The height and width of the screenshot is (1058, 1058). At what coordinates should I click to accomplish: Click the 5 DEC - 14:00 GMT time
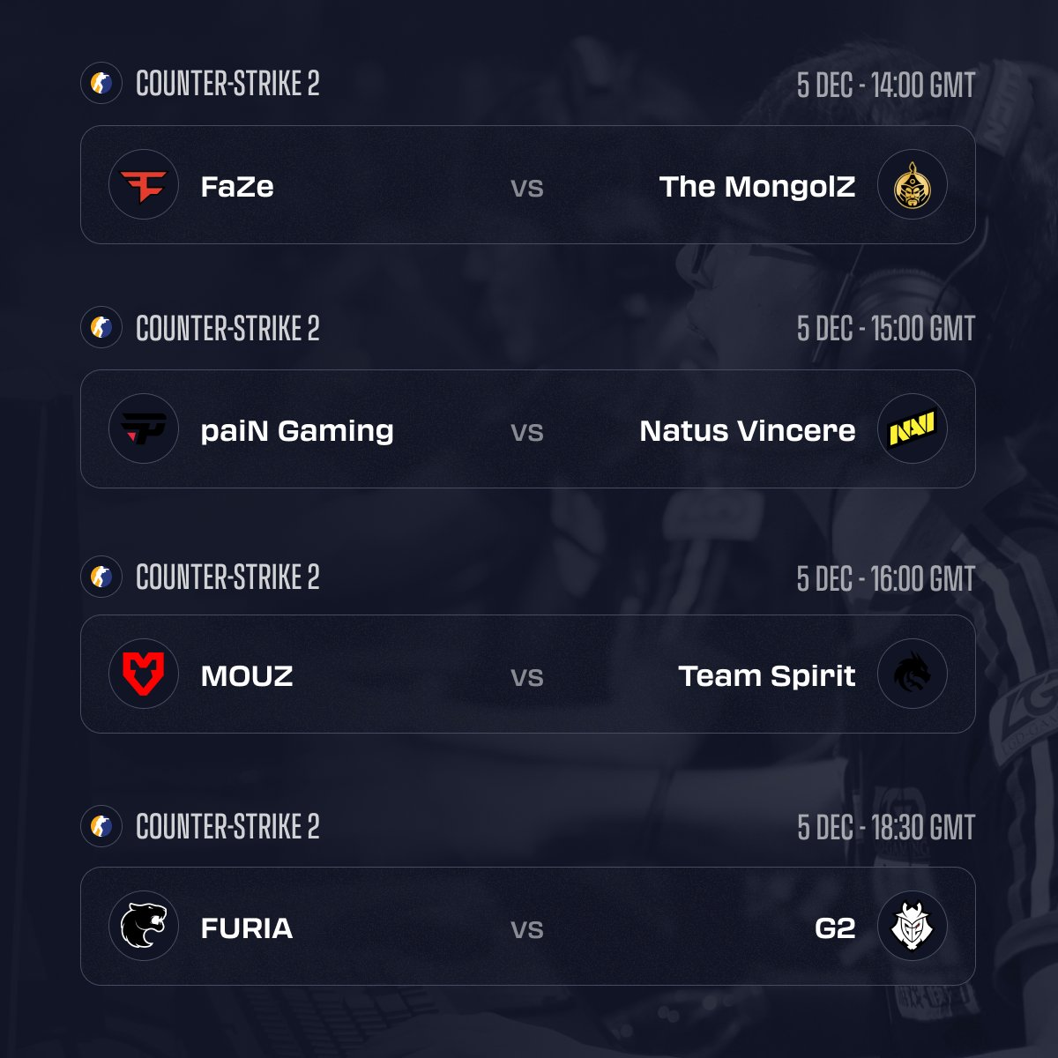885,86
